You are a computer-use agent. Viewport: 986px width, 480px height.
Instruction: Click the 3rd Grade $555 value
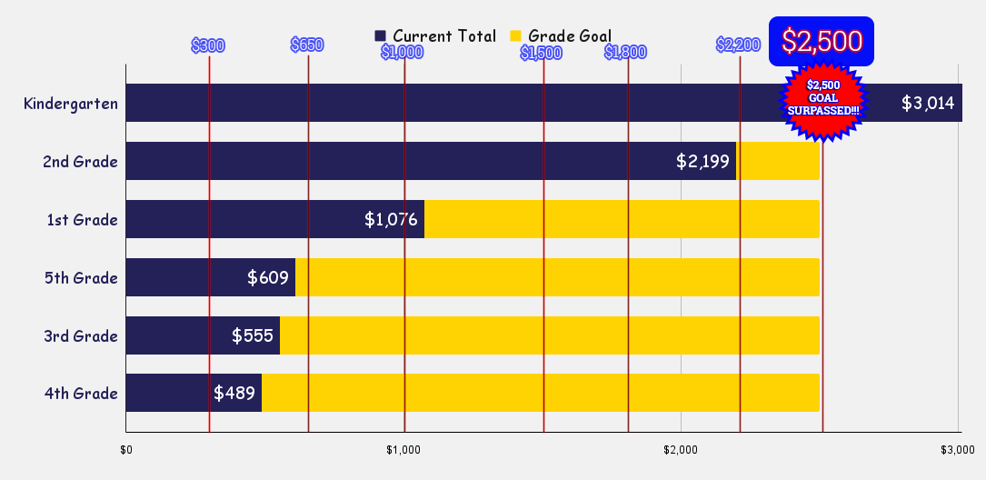[252, 335]
